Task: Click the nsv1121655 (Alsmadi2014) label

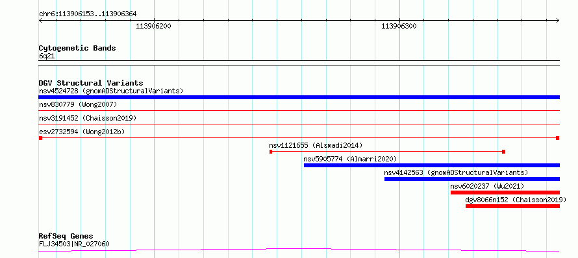Action: tap(316, 145)
